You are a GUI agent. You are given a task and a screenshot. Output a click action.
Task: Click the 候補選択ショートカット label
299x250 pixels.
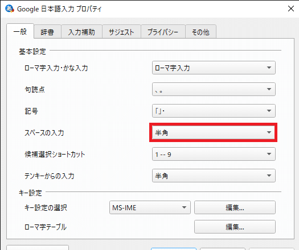pyautogui.click(x=55, y=155)
